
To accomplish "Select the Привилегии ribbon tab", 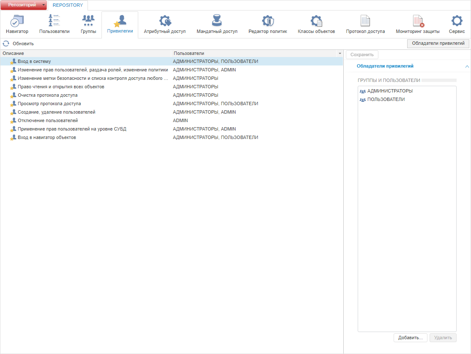I will click(x=120, y=25).
